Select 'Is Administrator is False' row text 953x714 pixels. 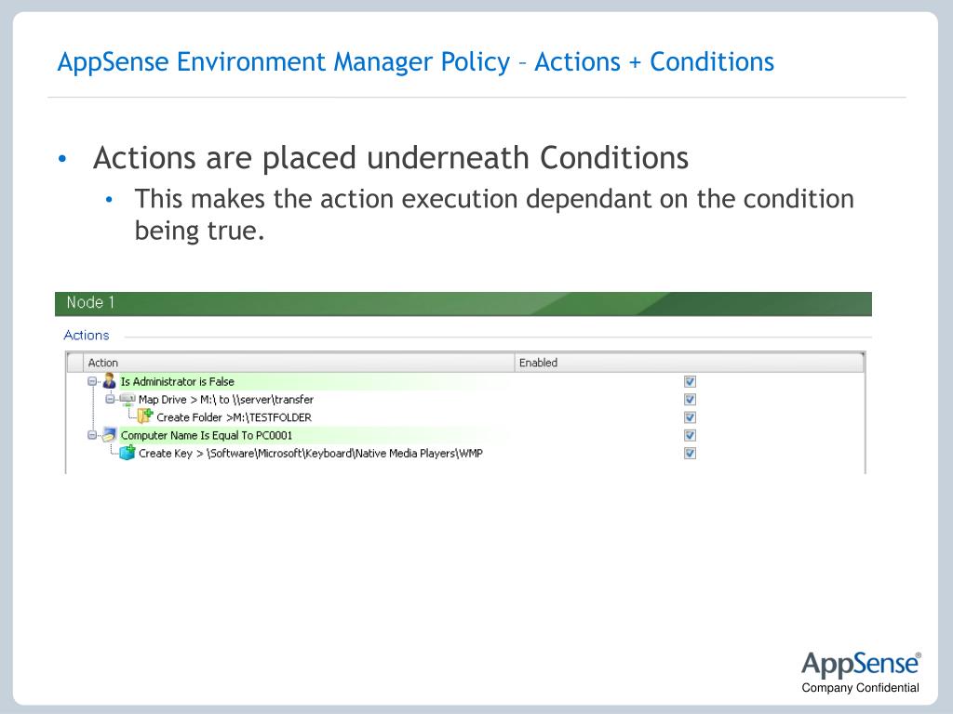(x=177, y=382)
